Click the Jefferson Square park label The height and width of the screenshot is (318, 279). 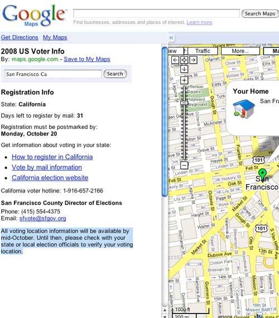pyautogui.click(x=195, y=89)
